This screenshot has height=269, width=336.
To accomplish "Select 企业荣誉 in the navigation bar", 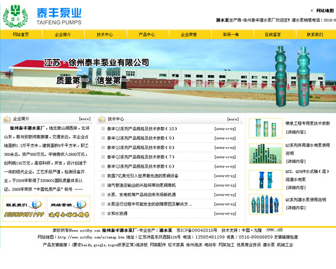I will point(189,35).
